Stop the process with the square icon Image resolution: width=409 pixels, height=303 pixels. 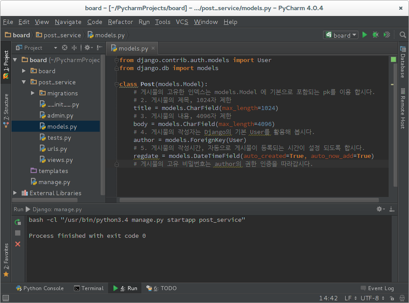[x=18, y=233]
